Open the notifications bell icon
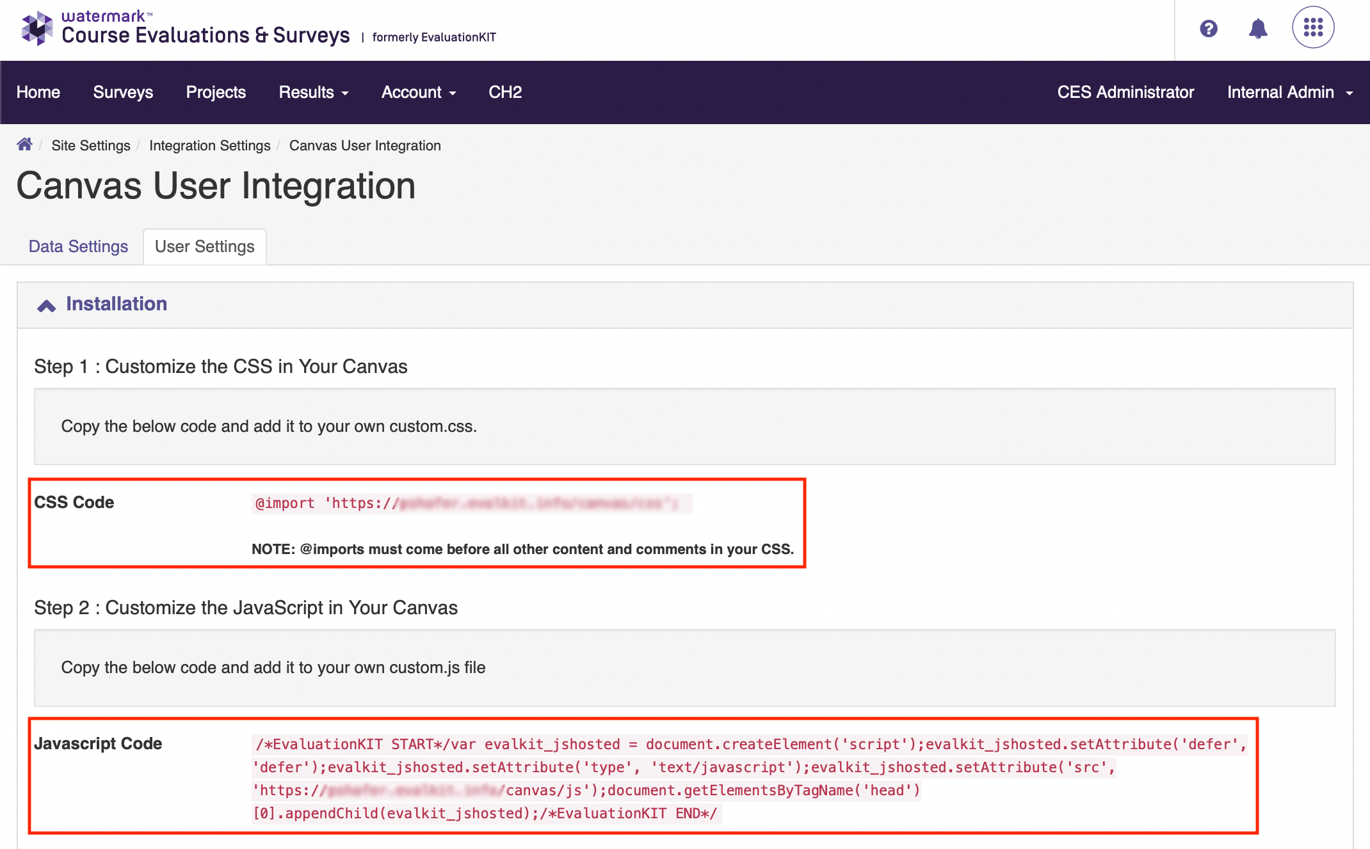Image resolution: width=1370 pixels, height=849 pixels. 1258,28
